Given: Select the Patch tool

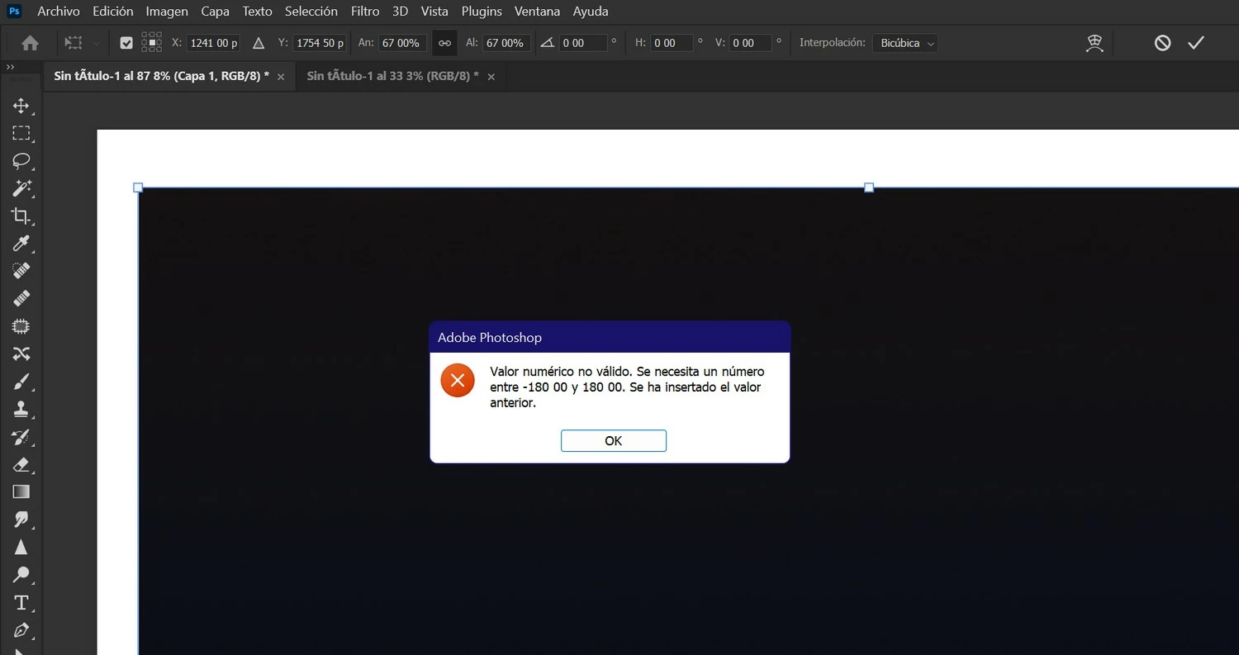Looking at the screenshot, I should click(21, 326).
